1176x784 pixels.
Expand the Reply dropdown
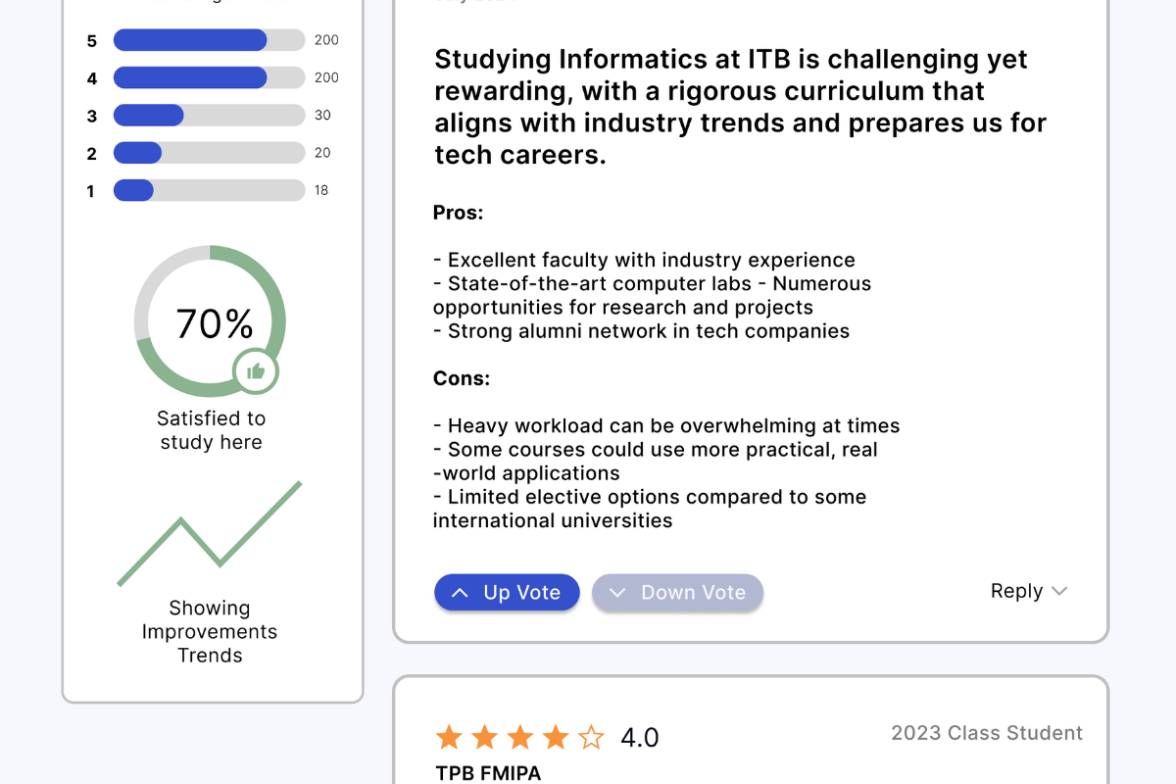(x=1017, y=591)
